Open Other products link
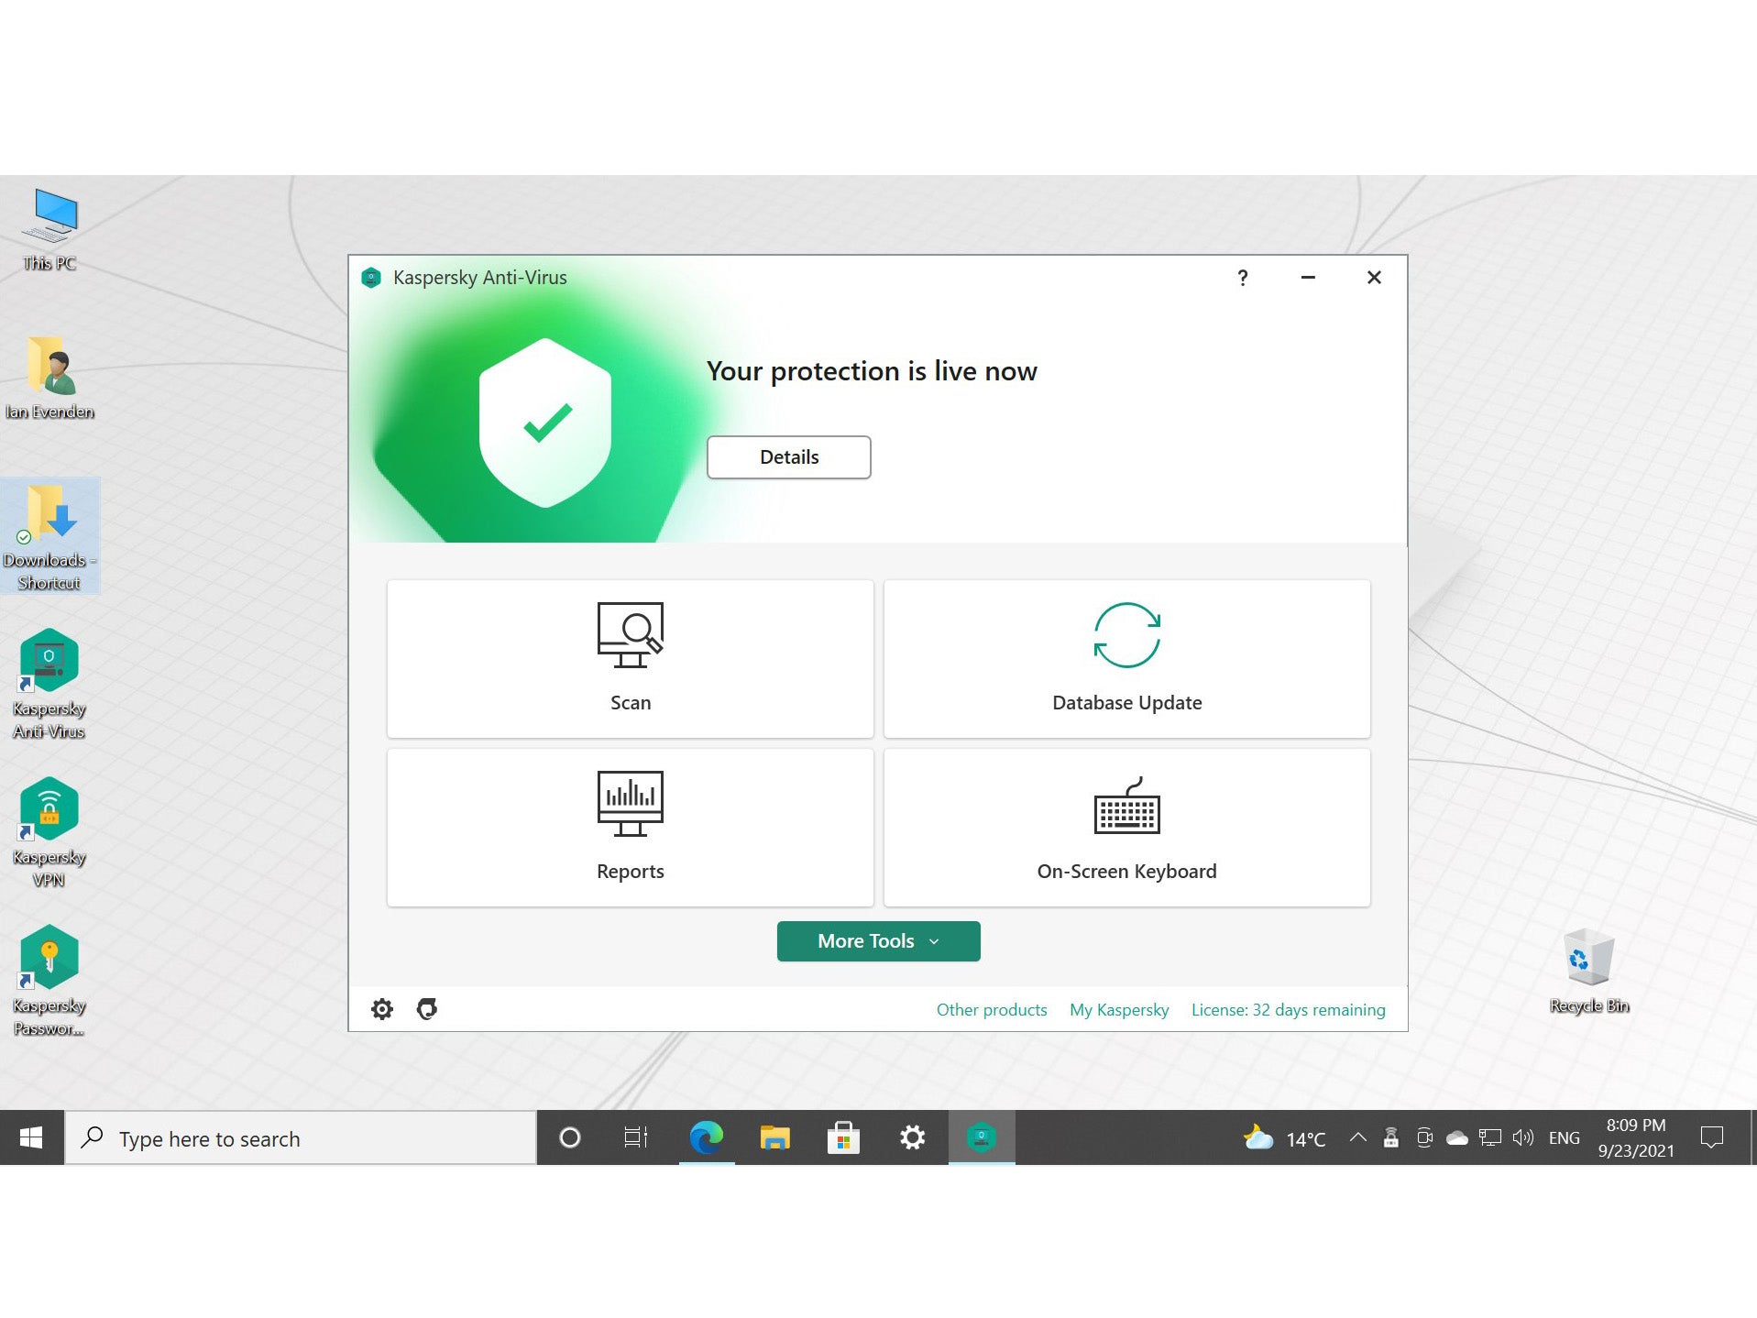This screenshot has height=1318, width=1757. tap(991, 1009)
